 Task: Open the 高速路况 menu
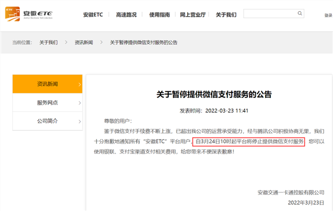[126, 15]
